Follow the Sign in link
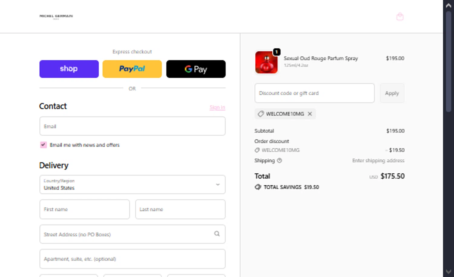Image resolution: width=454 pixels, height=277 pixels. tap(217, 107)
